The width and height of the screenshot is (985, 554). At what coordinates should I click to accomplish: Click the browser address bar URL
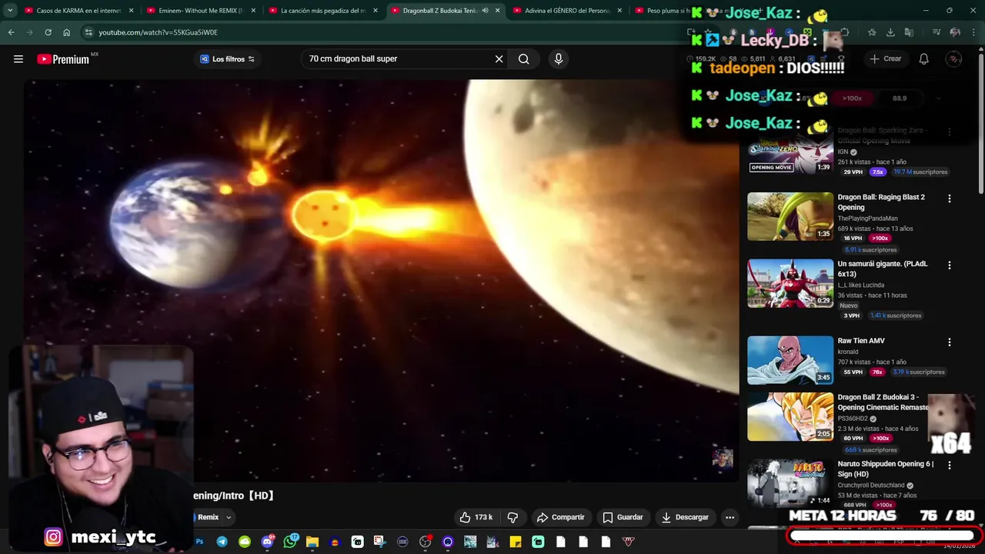pyautogui.click(x=158, y=32)
